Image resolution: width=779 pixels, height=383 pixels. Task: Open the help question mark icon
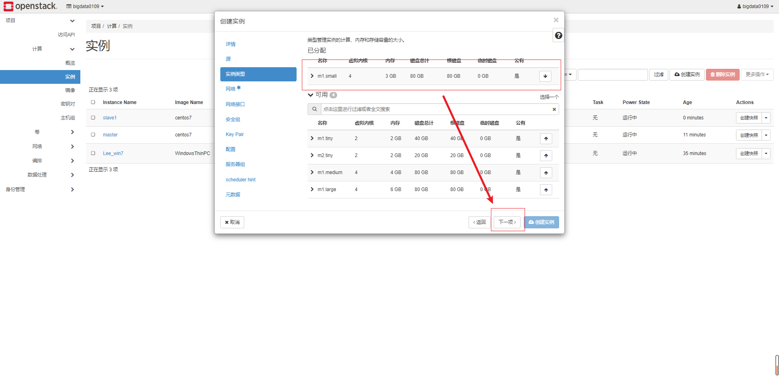(x=558, y=36)
